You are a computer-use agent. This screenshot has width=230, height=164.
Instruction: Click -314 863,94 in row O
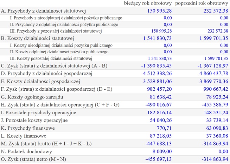215,159
